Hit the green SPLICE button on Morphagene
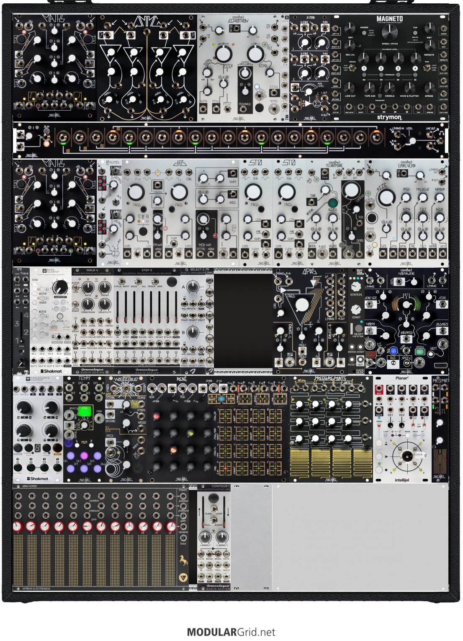Screen dimensions: 463x641 tap(420, 352)
